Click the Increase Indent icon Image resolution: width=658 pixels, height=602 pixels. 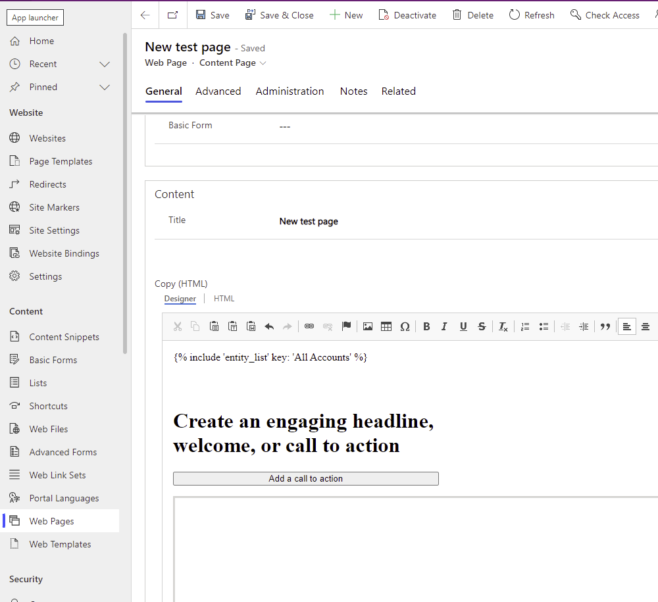[584, 326]
